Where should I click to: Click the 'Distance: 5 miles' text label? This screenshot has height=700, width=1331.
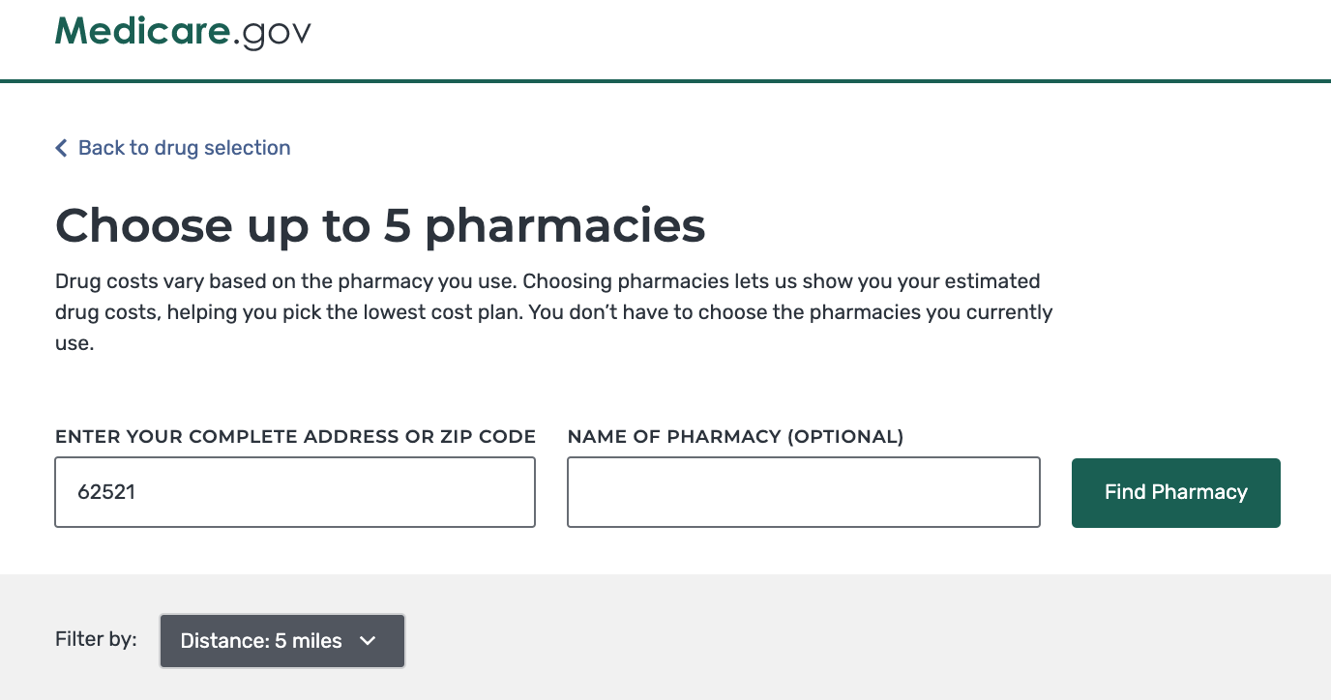pyautogui.click(x=261, y=641)
